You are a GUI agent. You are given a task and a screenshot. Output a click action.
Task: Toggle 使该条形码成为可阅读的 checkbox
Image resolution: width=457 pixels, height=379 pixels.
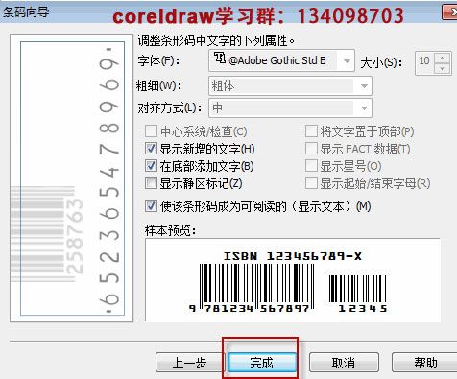click(x=151, y=206)
